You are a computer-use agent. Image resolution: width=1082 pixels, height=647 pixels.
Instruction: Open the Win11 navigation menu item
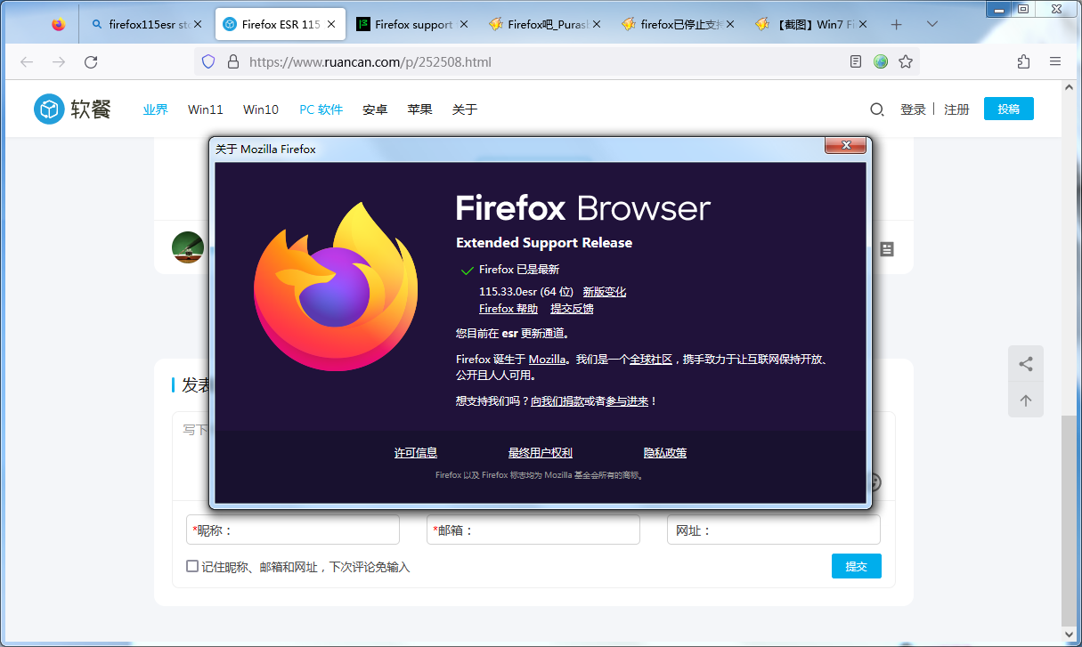click(206, 109)
